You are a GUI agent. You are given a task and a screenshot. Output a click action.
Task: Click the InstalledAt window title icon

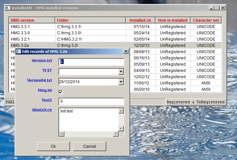tap(8, 8)
